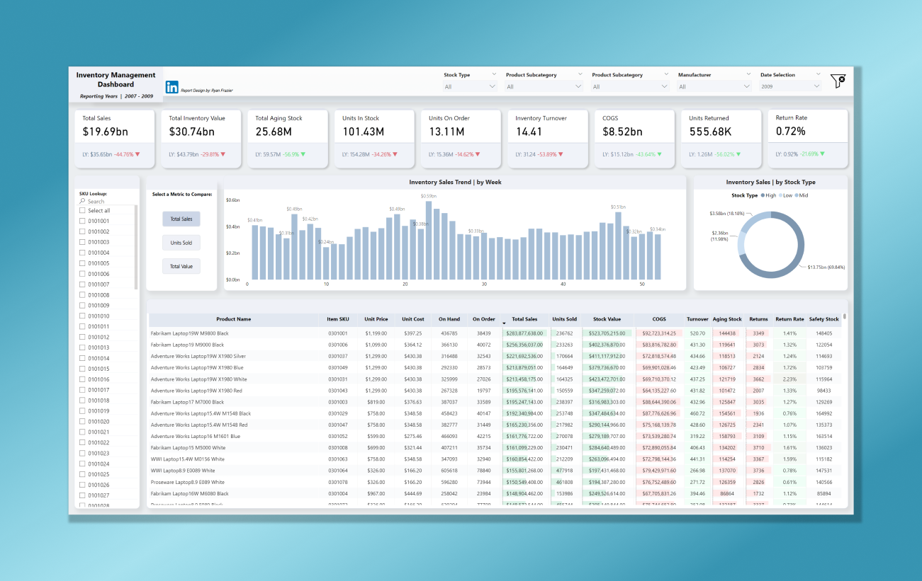Select the Fabrikam Laptop19W M9800 Black row
Viewport: 922px width, 581px height.
495,333
